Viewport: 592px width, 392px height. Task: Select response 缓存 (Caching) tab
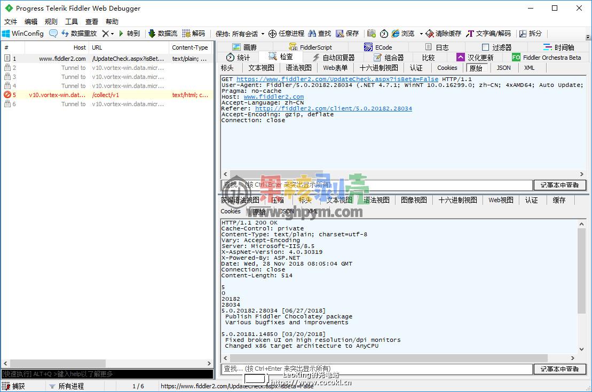click(559, 200)
